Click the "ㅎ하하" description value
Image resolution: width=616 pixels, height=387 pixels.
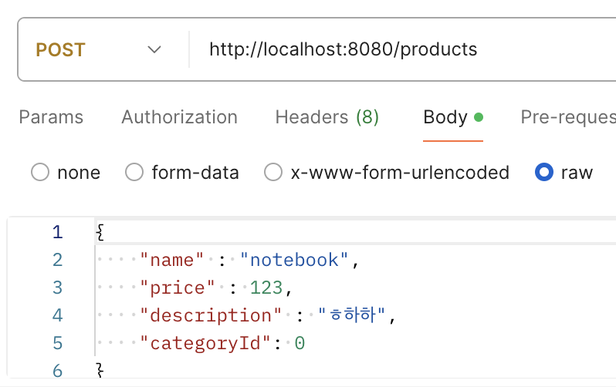352,315
